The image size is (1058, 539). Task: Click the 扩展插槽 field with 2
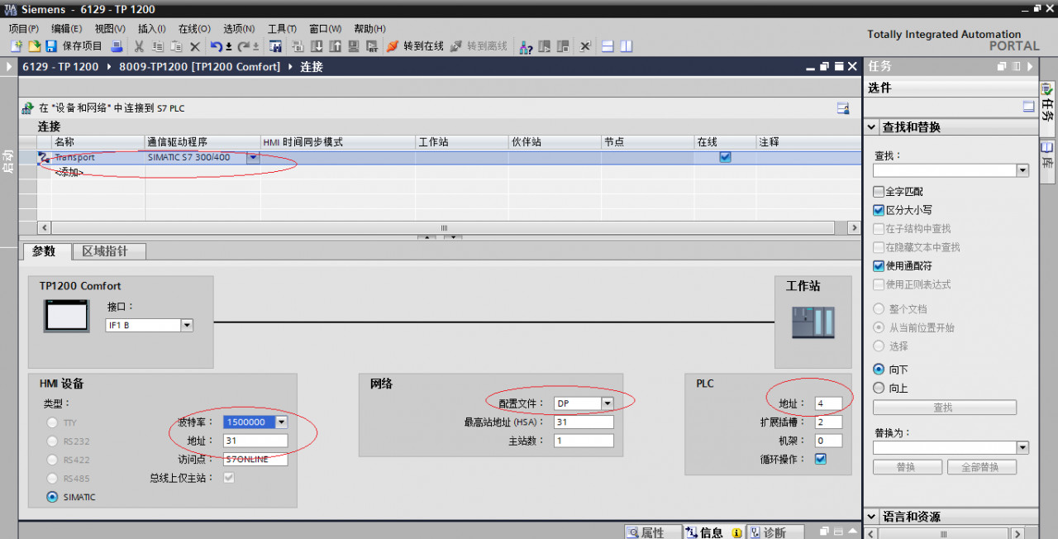tap(828, 422)
